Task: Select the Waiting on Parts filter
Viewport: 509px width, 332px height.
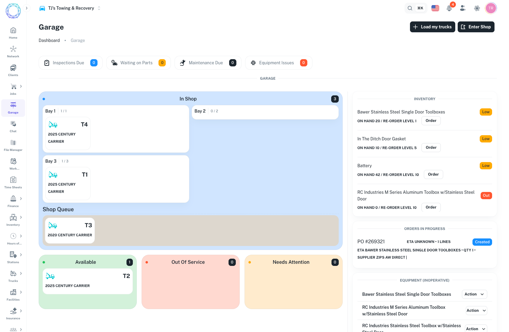Action: tap(138, 63)
